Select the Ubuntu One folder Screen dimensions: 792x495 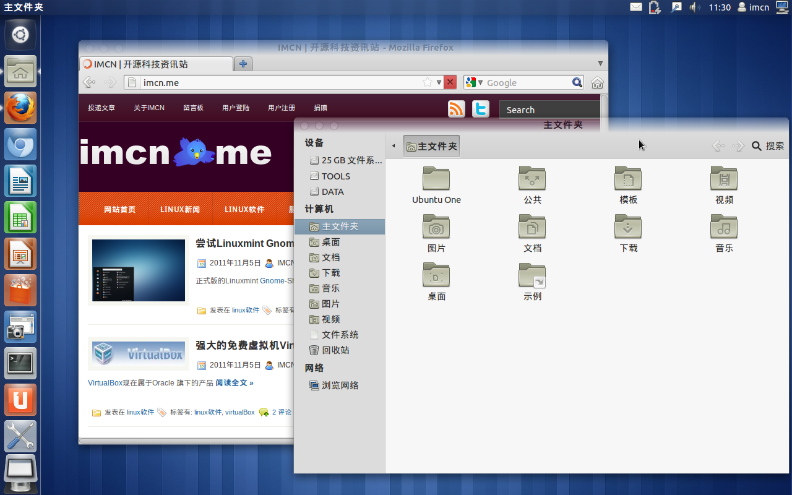pyautogui.click(x=436, y=185)
